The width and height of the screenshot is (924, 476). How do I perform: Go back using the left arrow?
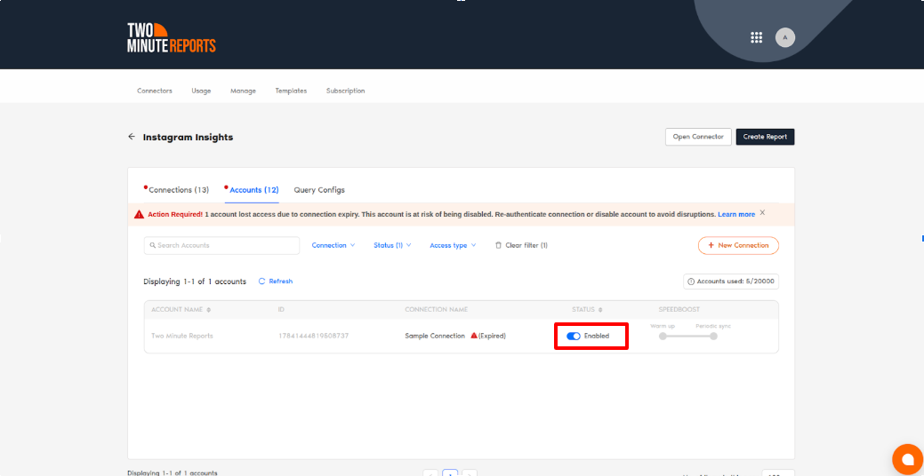(132, 137)
